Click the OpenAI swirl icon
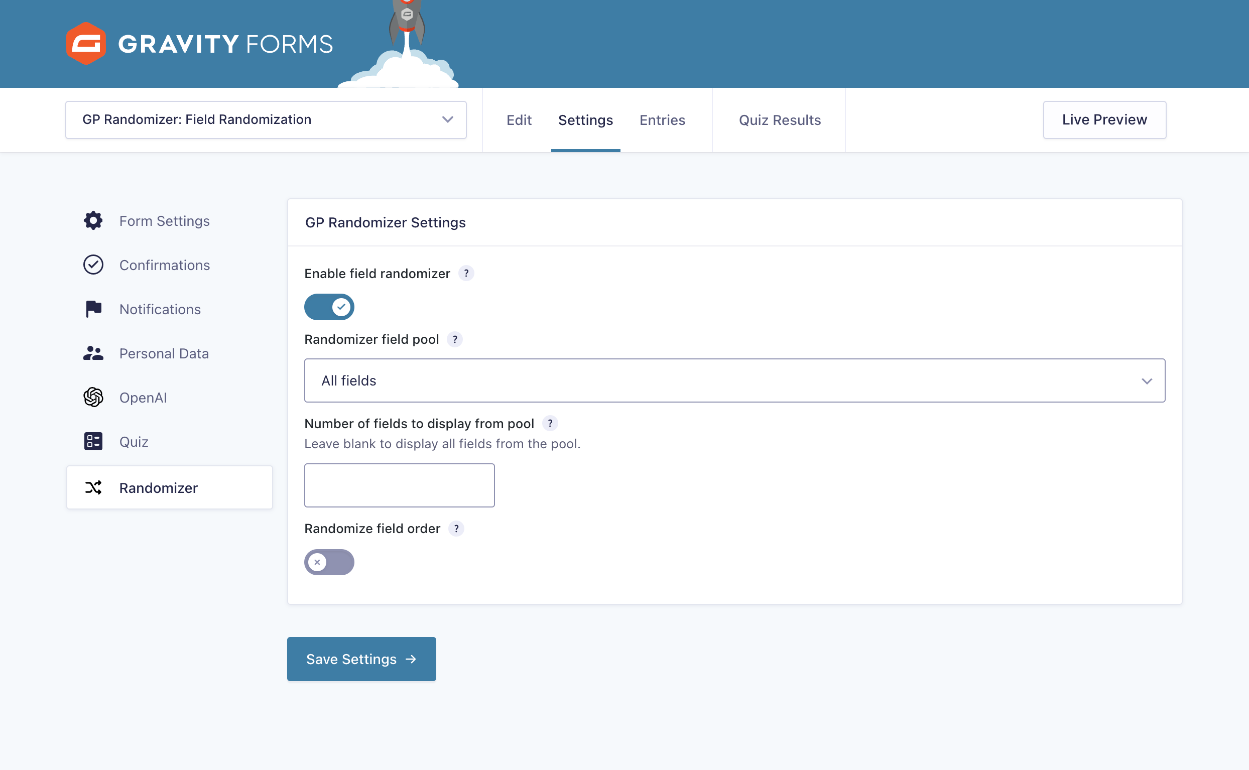The width and height of the screenshot is (1249, 770). pos(93,397)
